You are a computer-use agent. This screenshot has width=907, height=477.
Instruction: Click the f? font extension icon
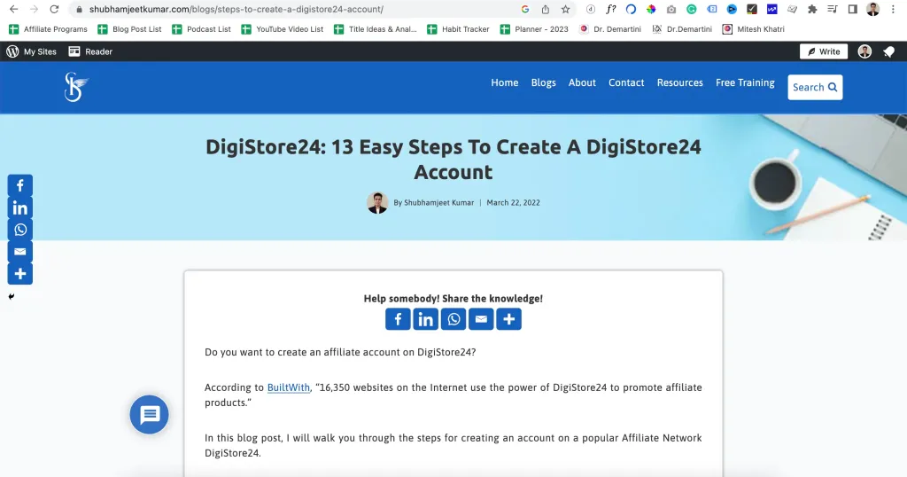(x=611, y=9)
